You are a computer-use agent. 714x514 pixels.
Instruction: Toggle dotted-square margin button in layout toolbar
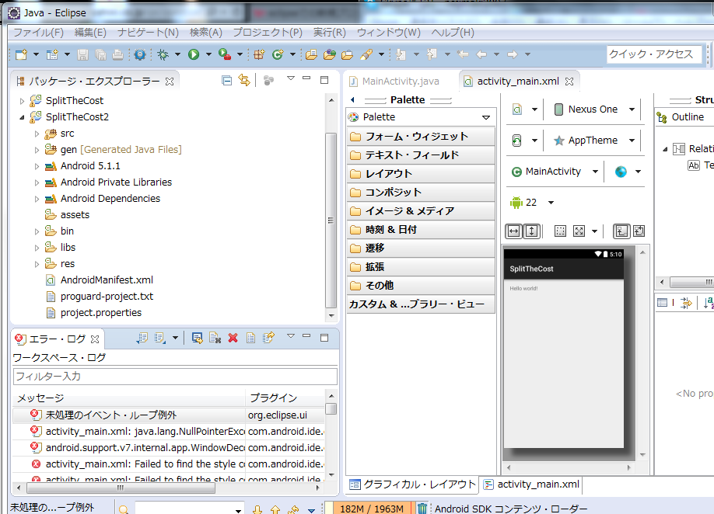pyautogui.click(x=560, y=231)
